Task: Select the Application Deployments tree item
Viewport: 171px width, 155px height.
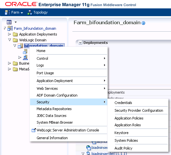Action: pyautogui.click(x=38, y=34)
